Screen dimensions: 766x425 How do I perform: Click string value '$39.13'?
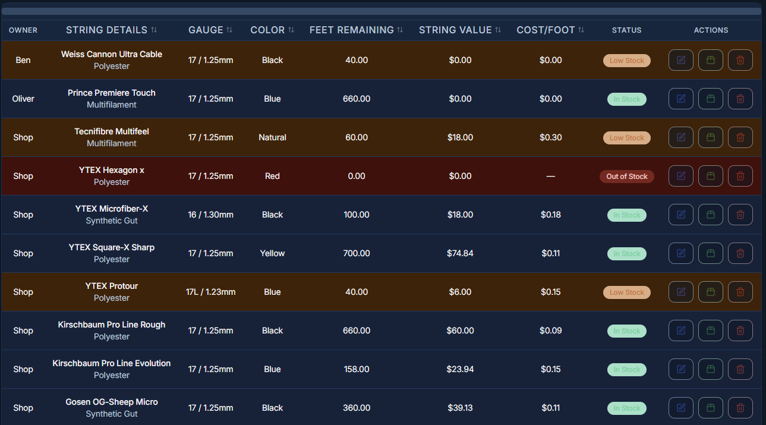tap(460, 408)
